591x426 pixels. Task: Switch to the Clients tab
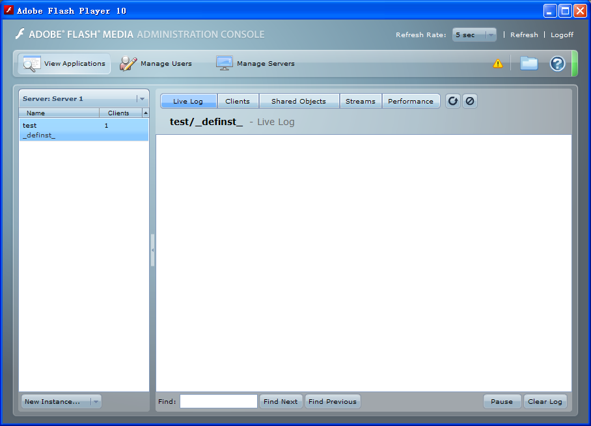coord(238,101)
